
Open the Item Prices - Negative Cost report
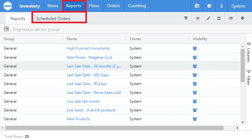[x=89, y=57]
